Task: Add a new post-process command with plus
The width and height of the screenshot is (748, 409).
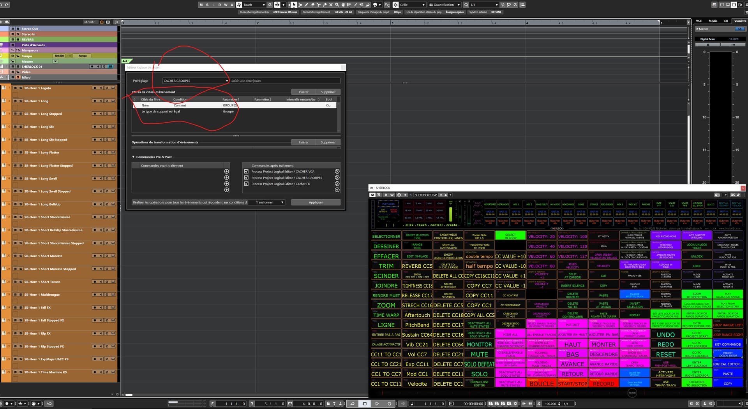Action: coord(337,190)
